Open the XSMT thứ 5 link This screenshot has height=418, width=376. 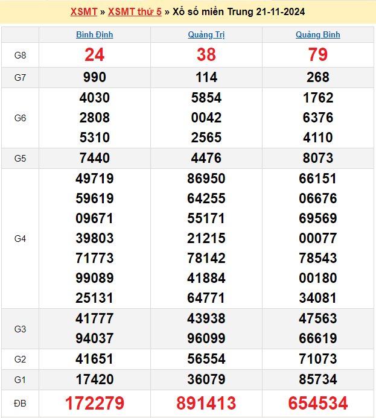click(135, 11)
